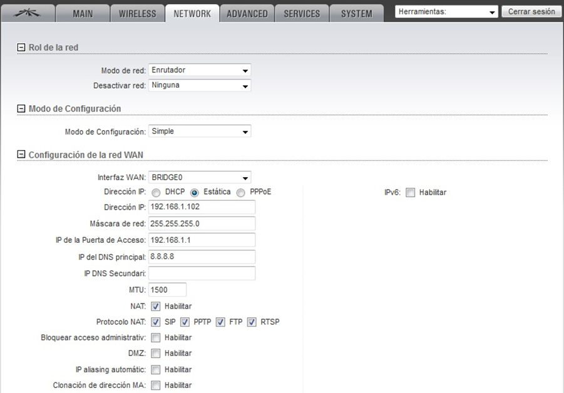
Task: Collapse the Rol de la red section
Action: coord(21,47)
